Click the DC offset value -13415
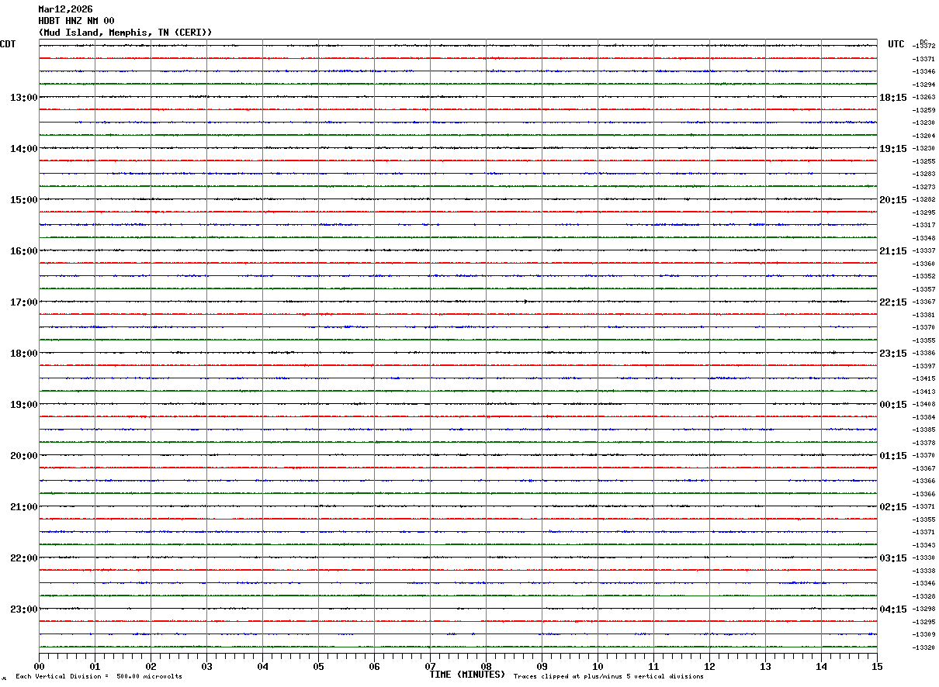The width and height of the screenshot is (939, 687). [924, 379]
